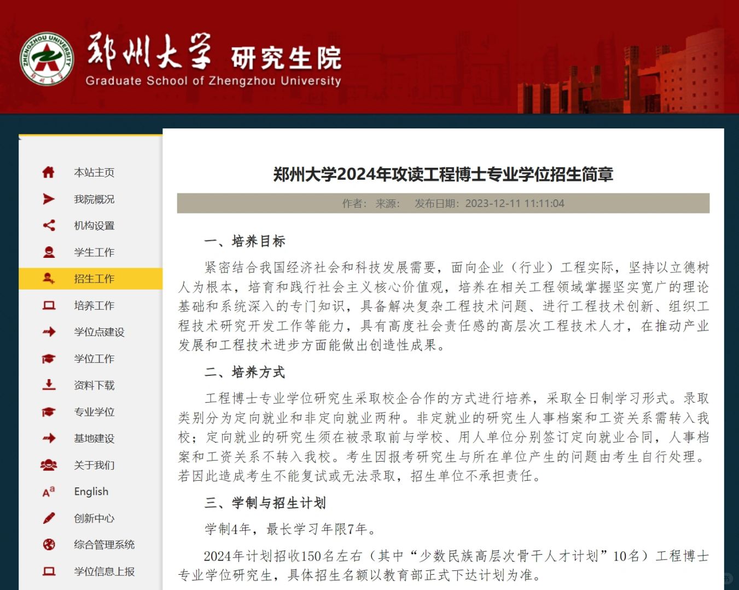Image resolution: width=739 pixels, height=590 pixels.
Task: Click the Zhengzhou University round logo
Action: click(46, 58)
